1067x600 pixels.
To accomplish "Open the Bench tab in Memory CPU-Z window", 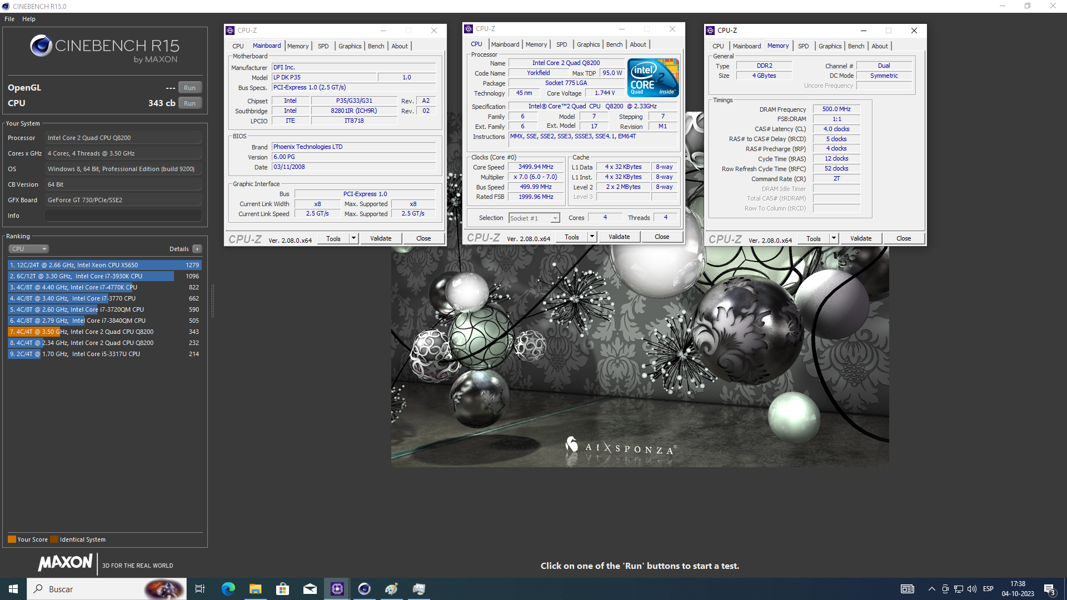I will [x=856, y=46].
